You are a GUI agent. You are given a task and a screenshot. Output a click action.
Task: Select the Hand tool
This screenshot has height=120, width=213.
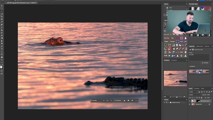tap(2, 57)
